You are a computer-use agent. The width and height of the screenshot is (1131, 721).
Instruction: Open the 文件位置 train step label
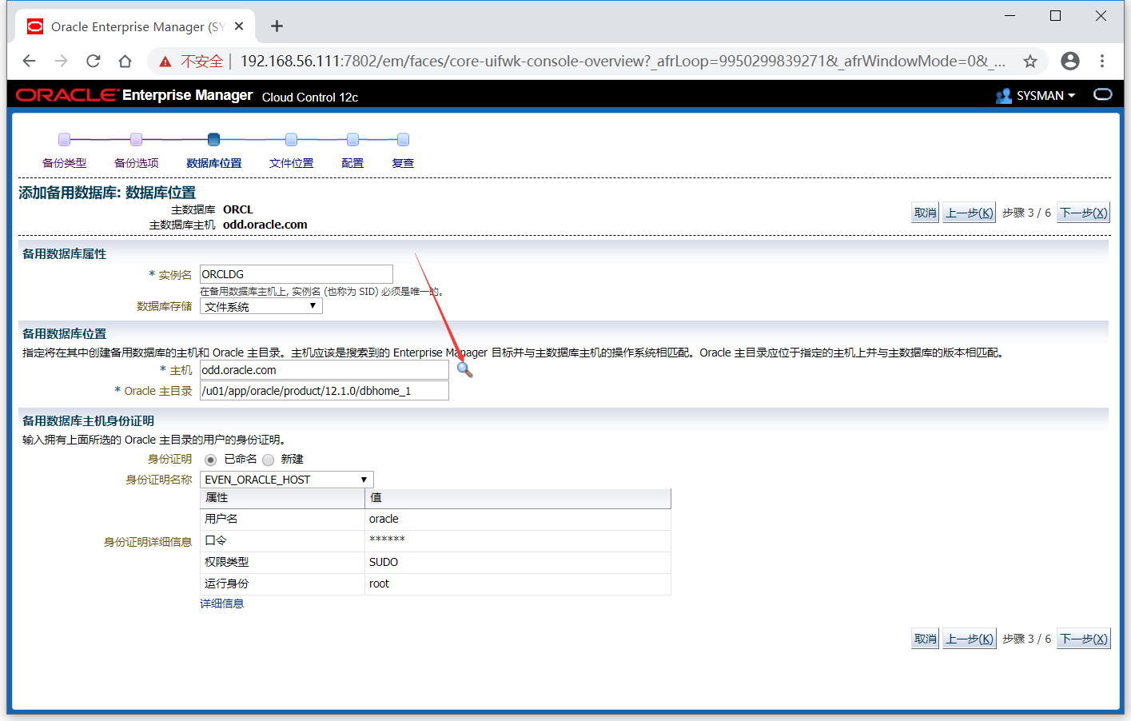pos(291,163)
